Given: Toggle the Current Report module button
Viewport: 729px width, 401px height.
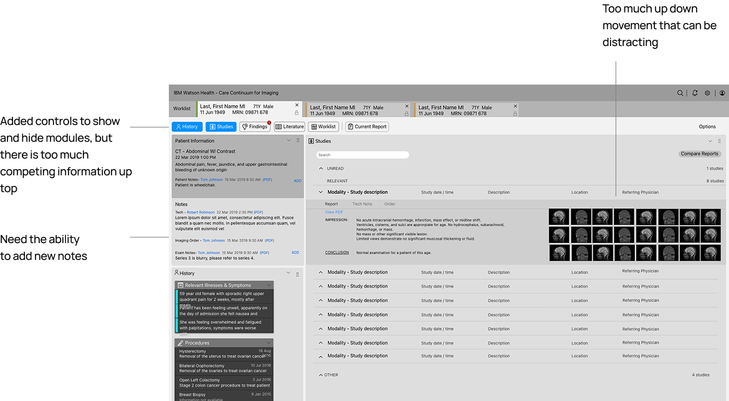Looking at the screenshot, I should tap(367, 127).
